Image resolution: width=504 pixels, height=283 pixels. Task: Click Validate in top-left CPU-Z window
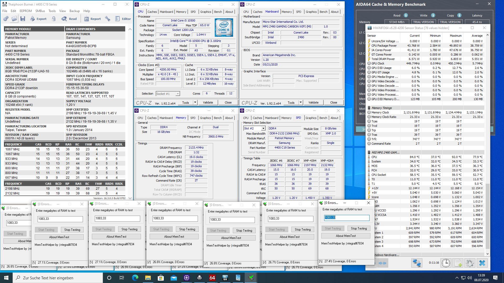tap(208, 102)
